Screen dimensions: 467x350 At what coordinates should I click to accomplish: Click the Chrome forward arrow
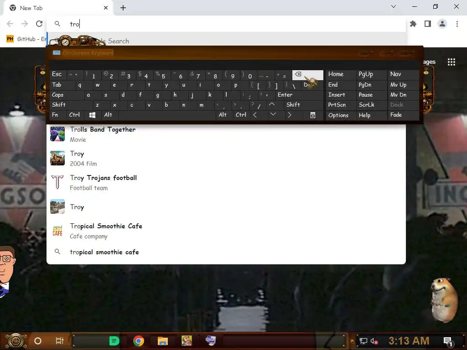point(25,24)
